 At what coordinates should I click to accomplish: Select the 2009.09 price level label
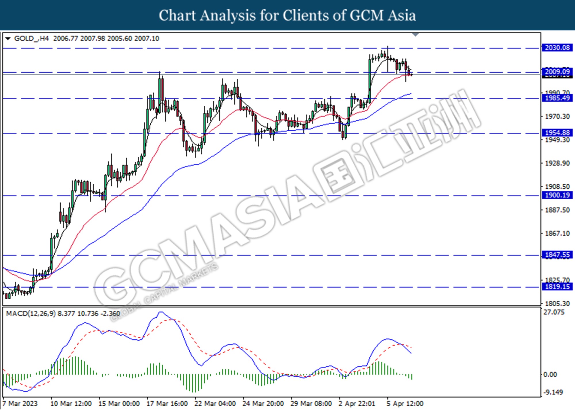tap(557, 72)
